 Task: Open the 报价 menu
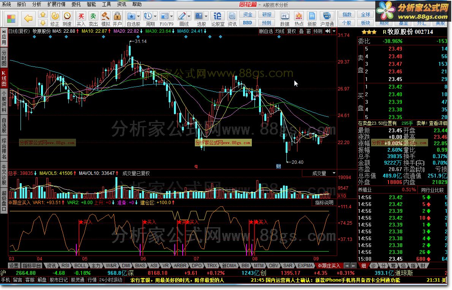[x=21, y=4]
